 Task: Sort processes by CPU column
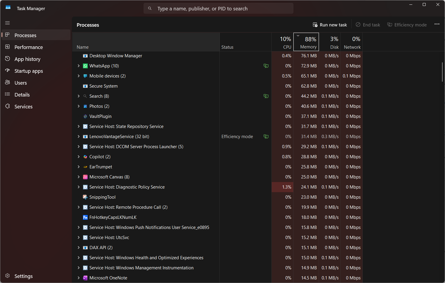tap(283, 42)
